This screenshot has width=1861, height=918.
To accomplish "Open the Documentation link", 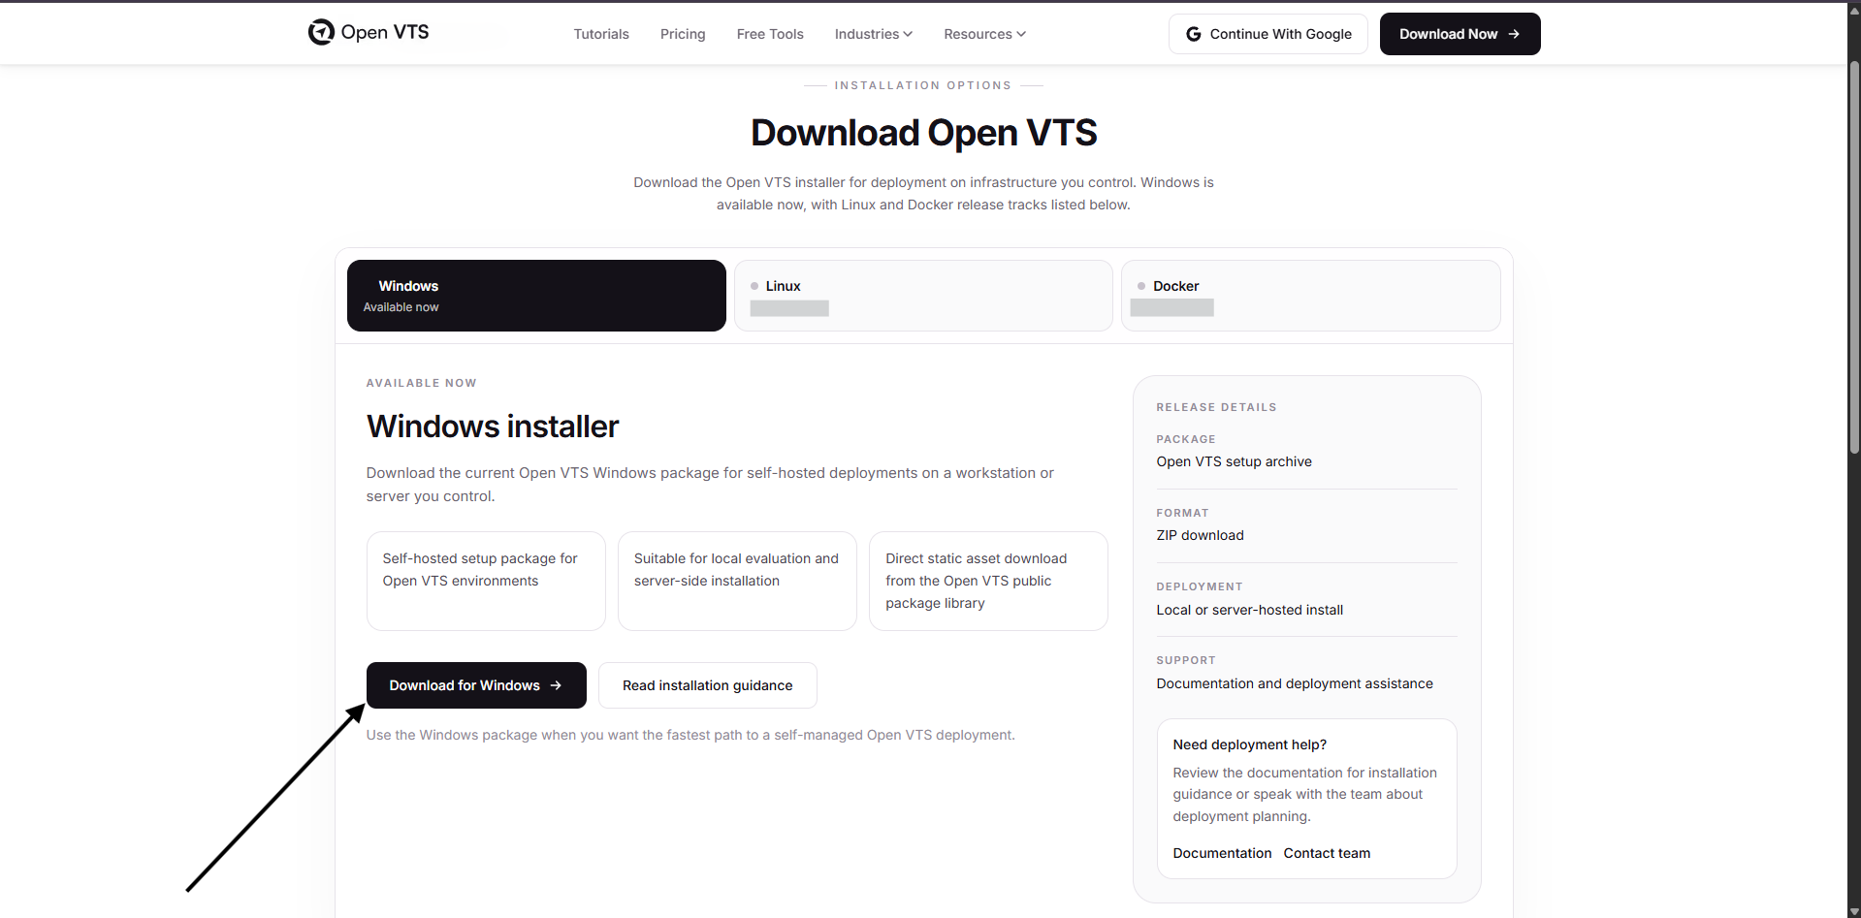I will [1222, 853].
